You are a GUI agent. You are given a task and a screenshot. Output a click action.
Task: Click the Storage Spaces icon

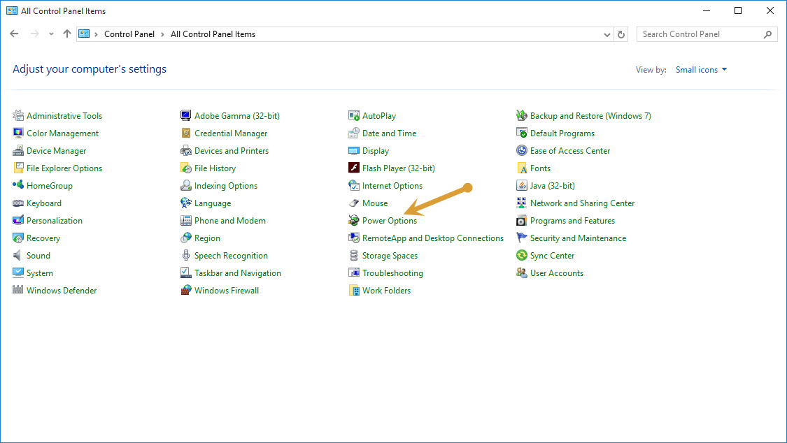click(x=354, y=256)
